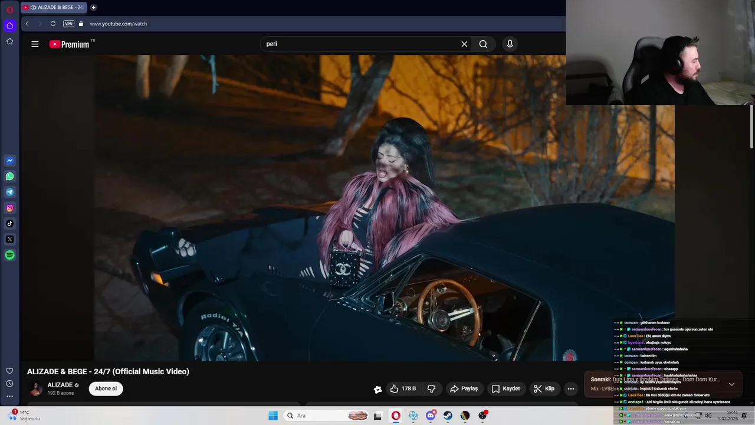
Task: Go to YouTube Premium home logo
Action: point(70,44)
